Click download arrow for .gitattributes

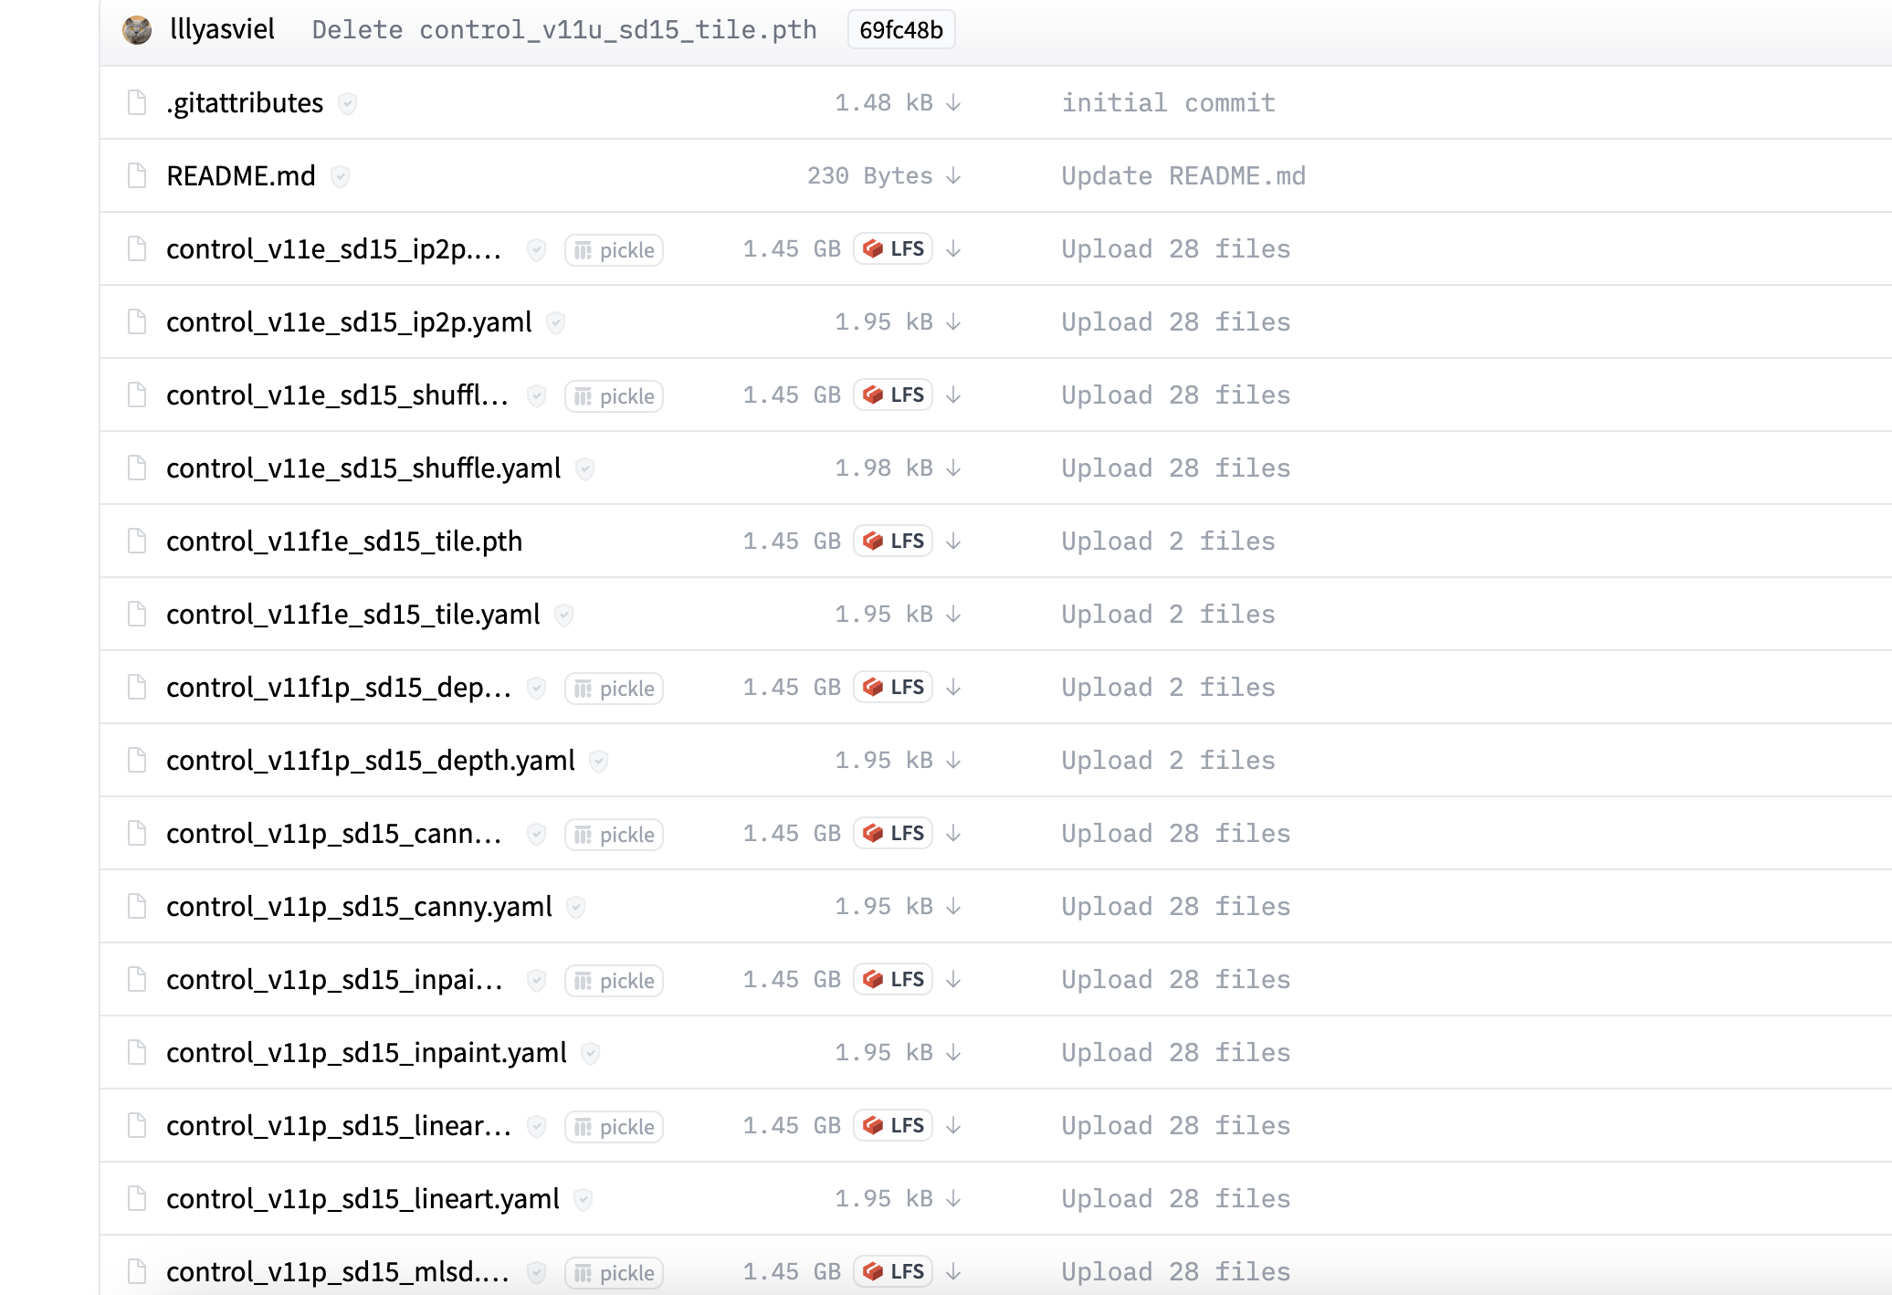(x=953, y=103)
